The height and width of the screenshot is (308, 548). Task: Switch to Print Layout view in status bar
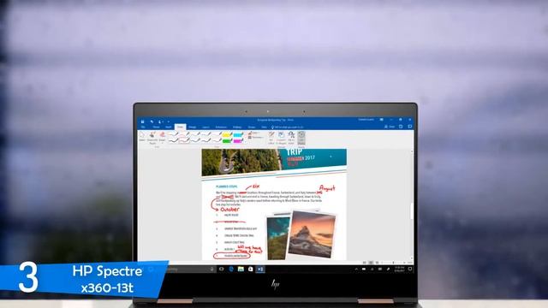[371, 263]
